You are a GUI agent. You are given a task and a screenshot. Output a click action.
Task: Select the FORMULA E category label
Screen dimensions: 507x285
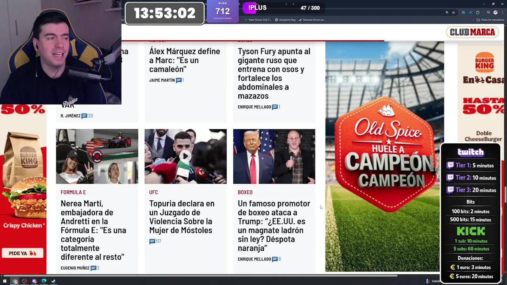click(x=73, y=192)
